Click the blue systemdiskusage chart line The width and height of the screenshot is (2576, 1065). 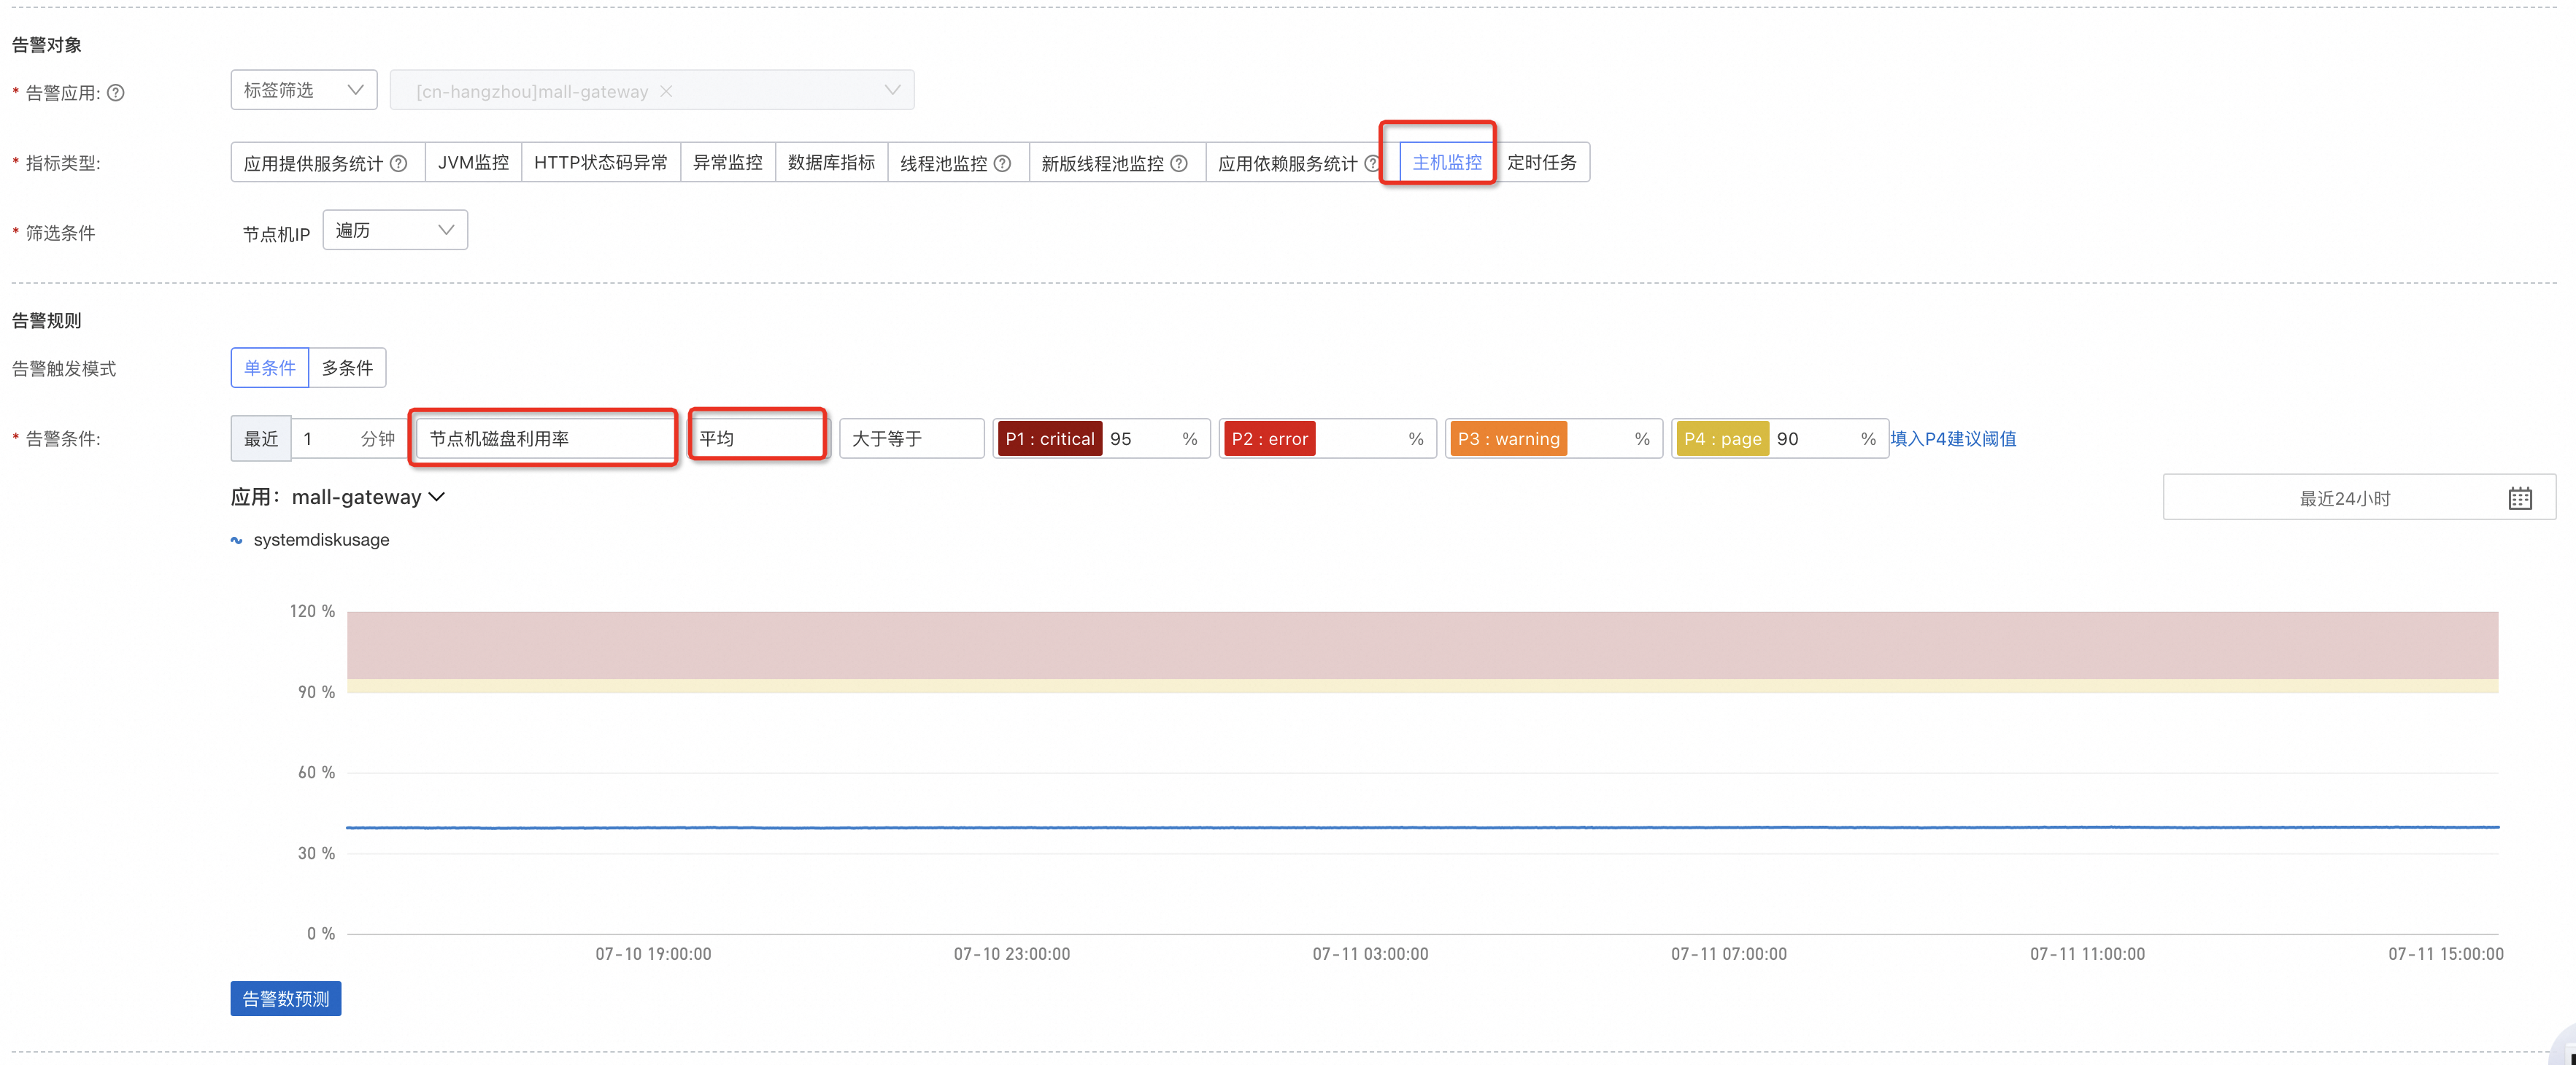coord(1422,827)
